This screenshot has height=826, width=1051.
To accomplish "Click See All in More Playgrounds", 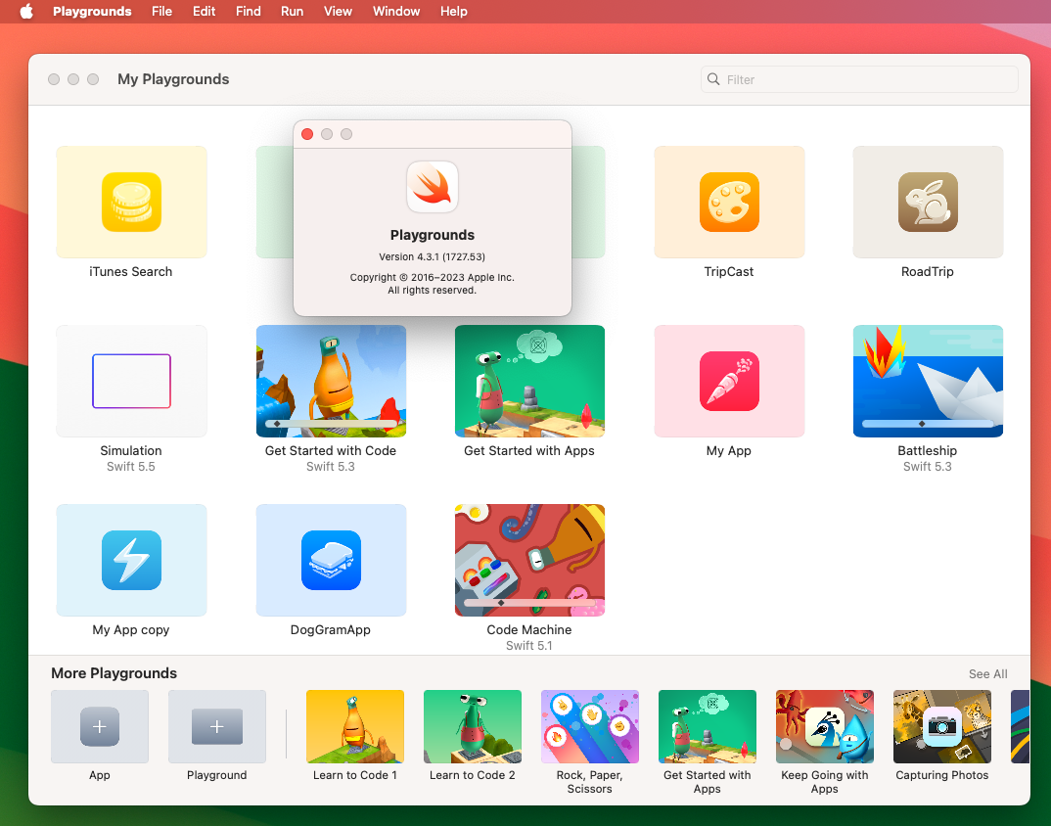I will click(x=987, y=673).
